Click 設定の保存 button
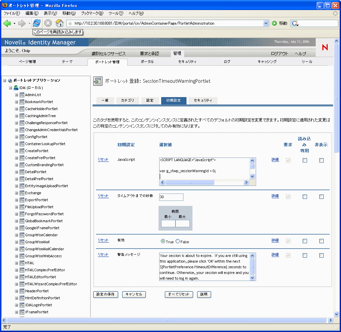Viewport: 341px width, 332px height. click(x=106, y=294)
